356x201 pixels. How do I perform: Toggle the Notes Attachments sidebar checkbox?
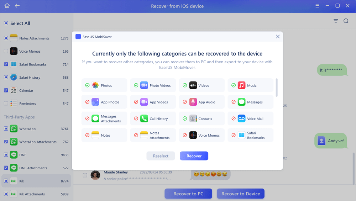[x=6, y=38]
